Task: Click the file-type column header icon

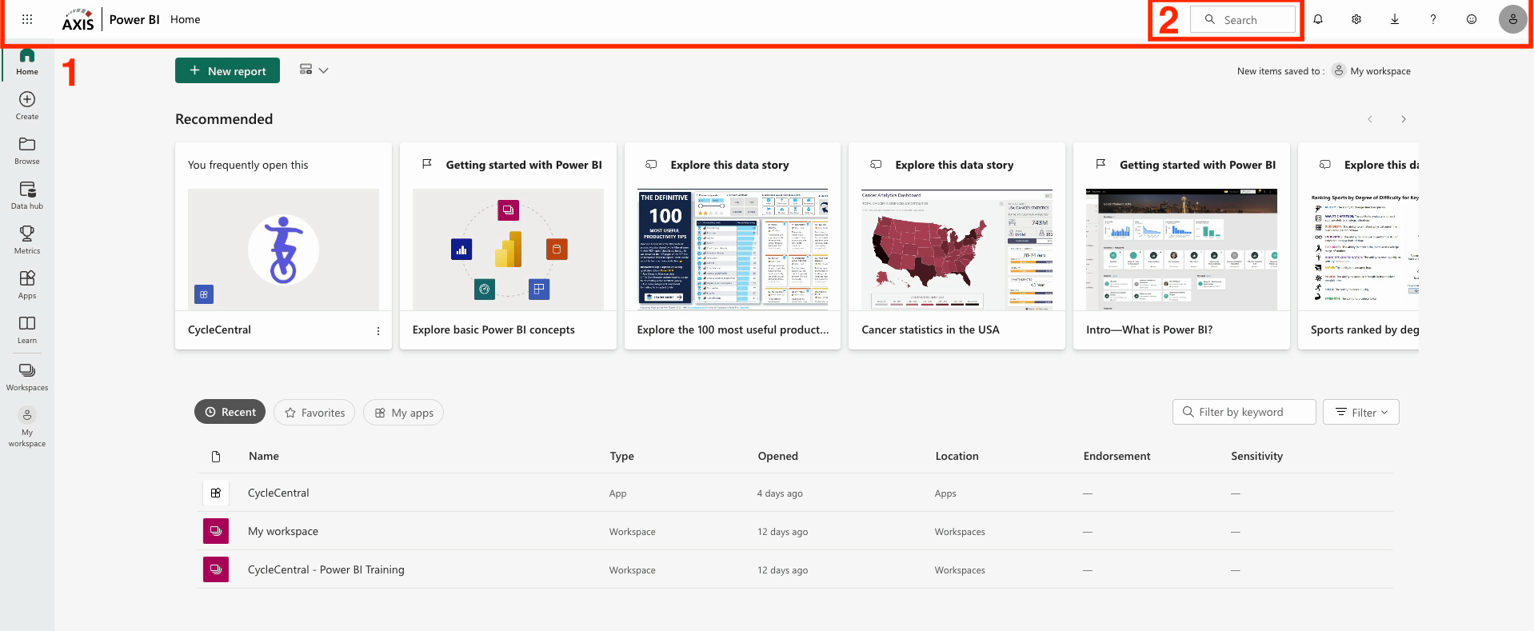Action: (216, 456)
